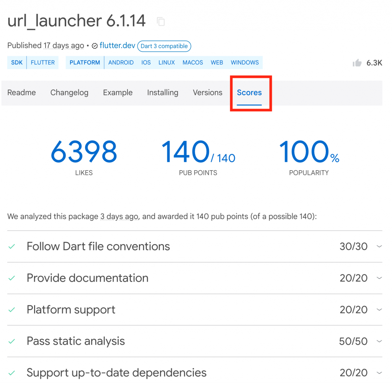The width and height of the screenshot is (392, 383).
Task: Click the 140 pub points score
Action: (x=198, y=152)
